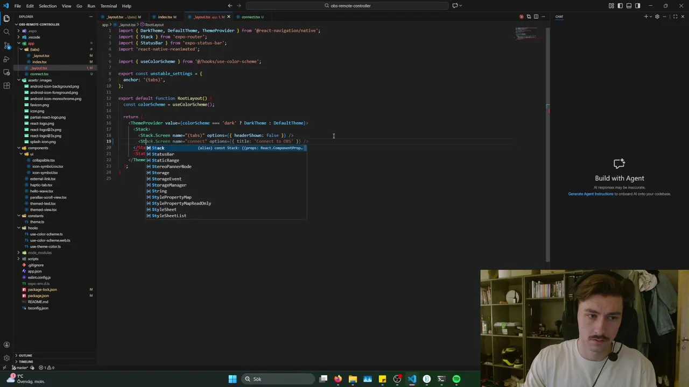Close the chat panel
Image resolution: width=689 pixels, height=387 pixels.
pos(683,17)
